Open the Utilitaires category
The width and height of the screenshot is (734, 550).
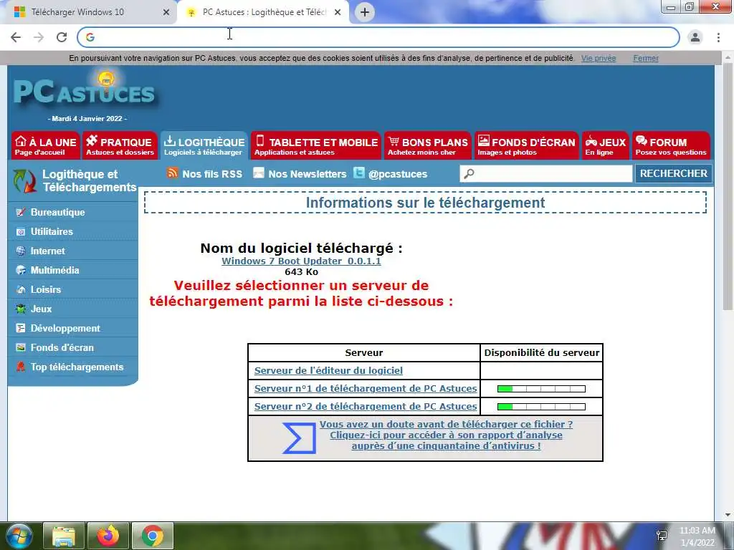pyautogui.click(x=52, y=231)
